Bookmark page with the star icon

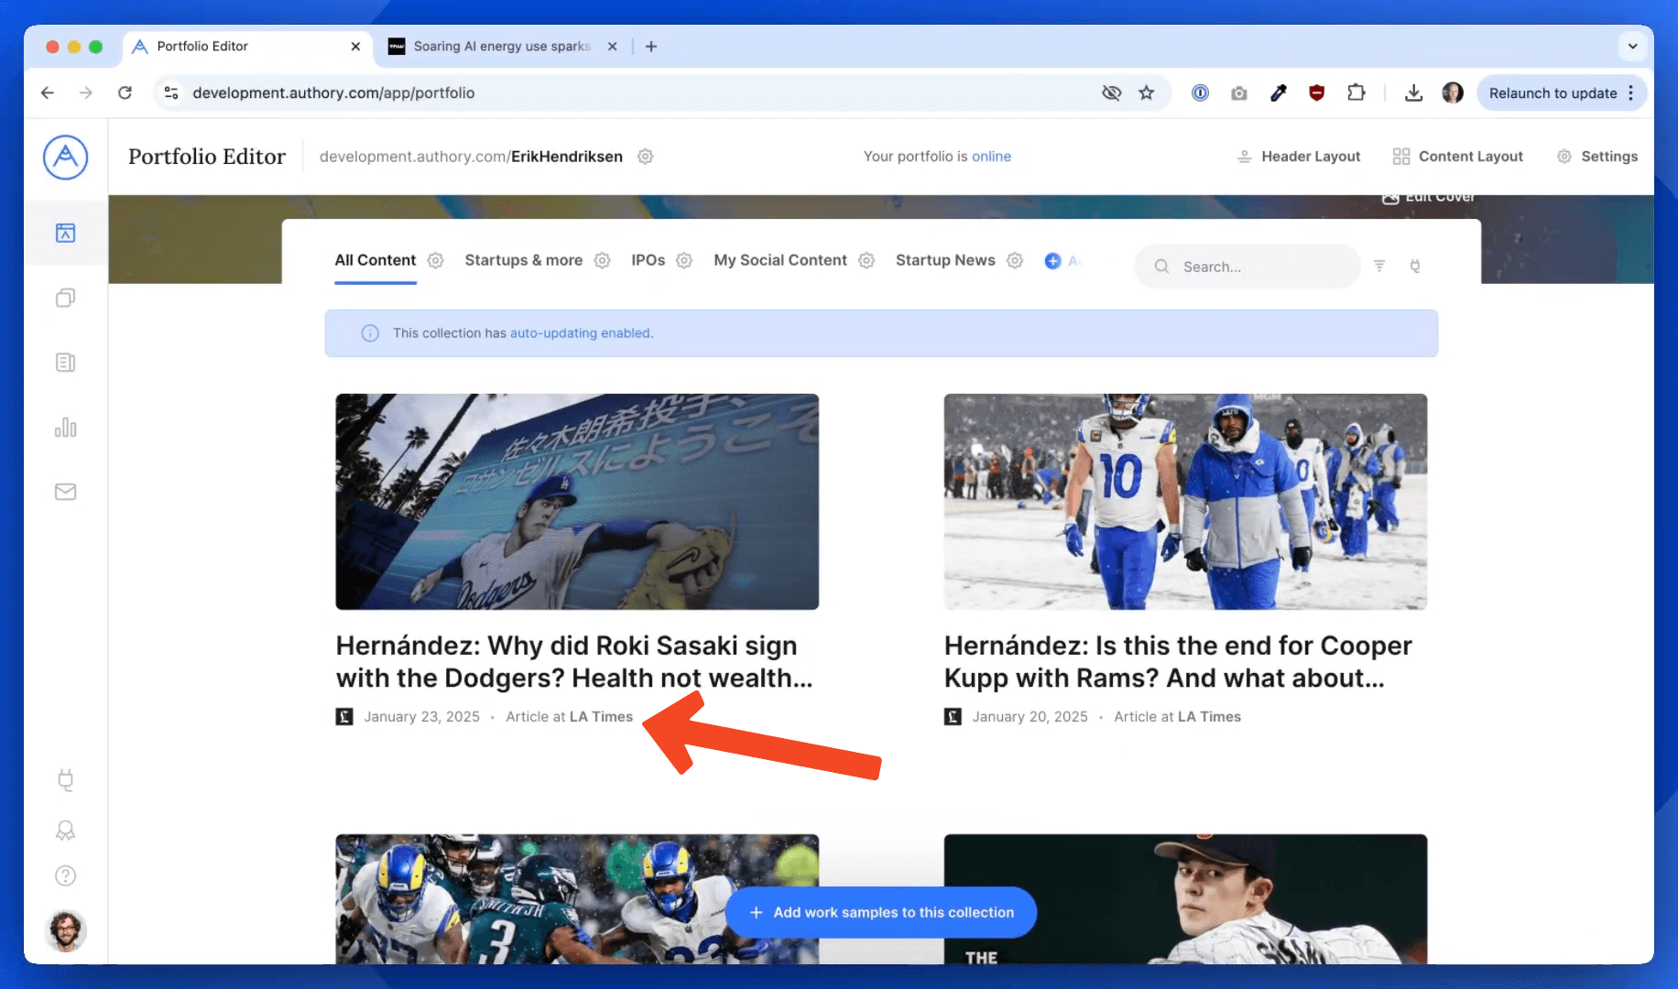tap(1146, 92)
